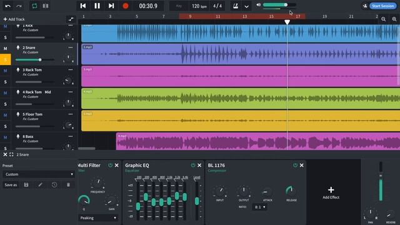Mute output with the speaker icon
This screenshot has height=225, width=400.
tap(258, 5)
